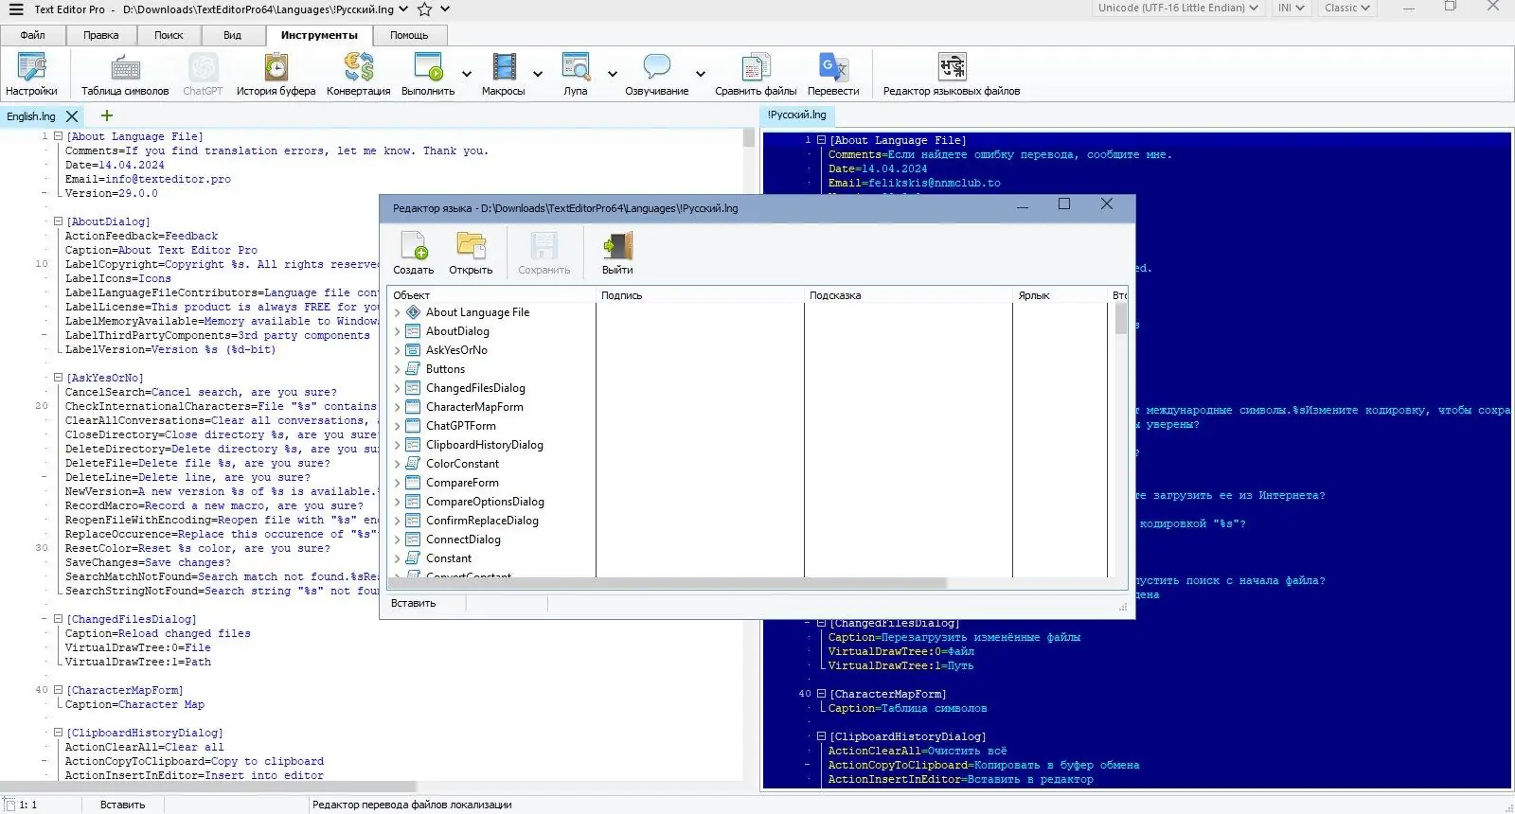
Task: Open the Поиск ribbon tab
Action: point(169,35)
